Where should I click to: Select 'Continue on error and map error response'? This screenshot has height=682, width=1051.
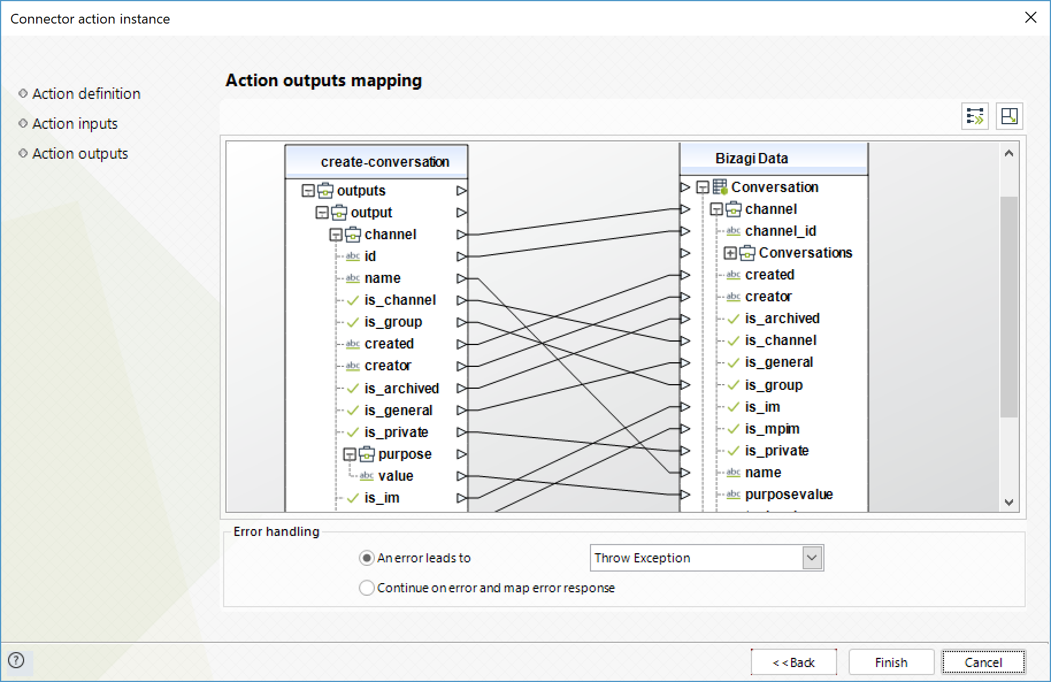click(x=366, y=588)
